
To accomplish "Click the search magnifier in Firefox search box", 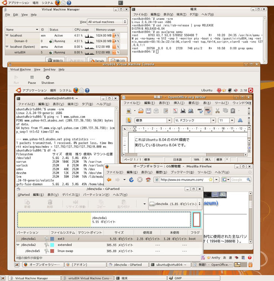I will tap(248, 179).
